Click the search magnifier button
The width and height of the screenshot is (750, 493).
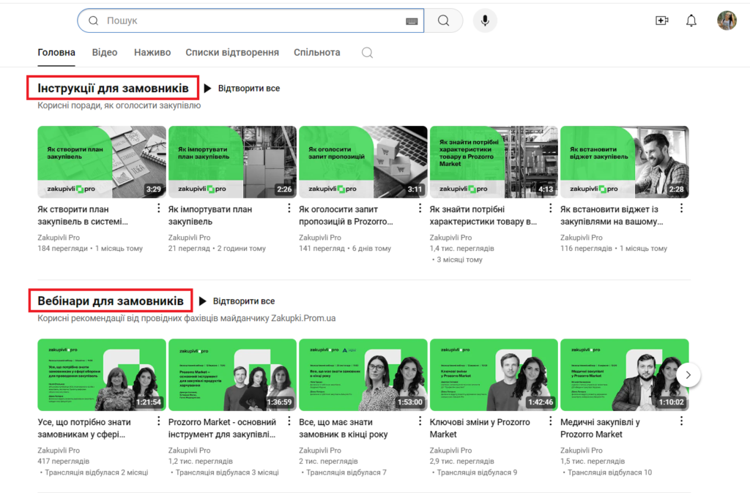coord(444,20)
